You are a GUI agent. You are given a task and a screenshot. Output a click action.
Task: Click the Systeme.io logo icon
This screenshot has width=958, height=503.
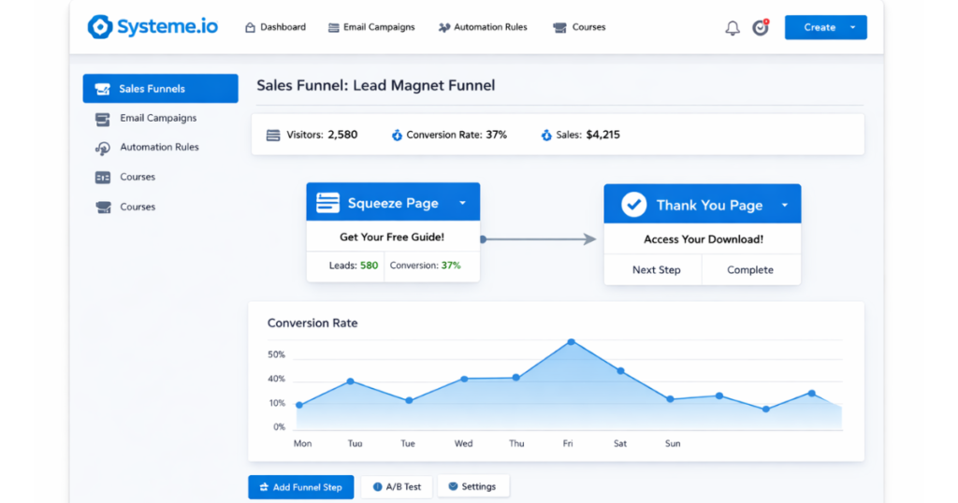coord(99,27)
